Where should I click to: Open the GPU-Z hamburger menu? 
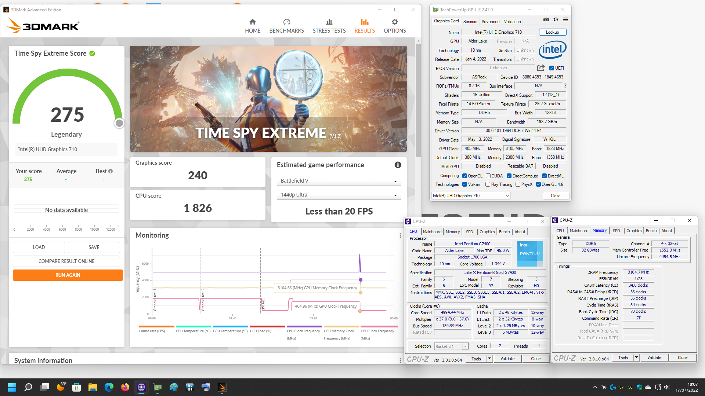coord(565,20)
